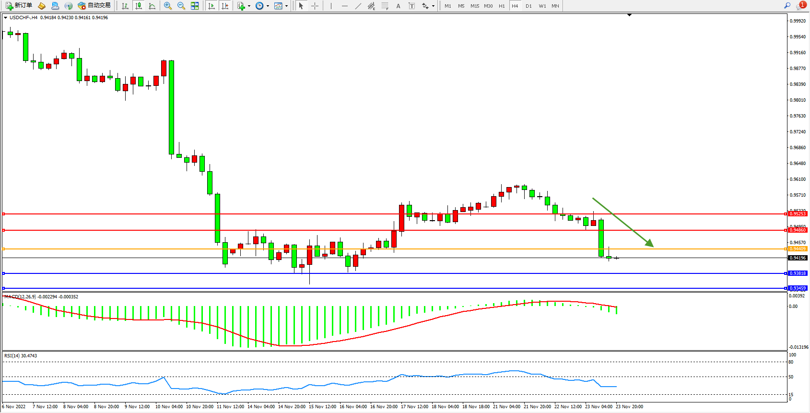The height and width of the screenshot is (413, 810).
Task: Click the zoom in magnifier icon
Action: pyautogui.click(x=167, y=6)
